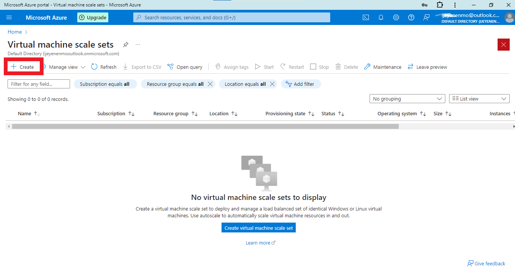Open the header feedback icon
This screenshot has width=515, height=274.
(426, 17)
